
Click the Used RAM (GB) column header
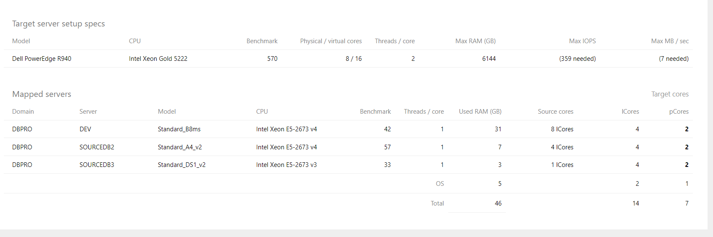(x=480, y=112)
